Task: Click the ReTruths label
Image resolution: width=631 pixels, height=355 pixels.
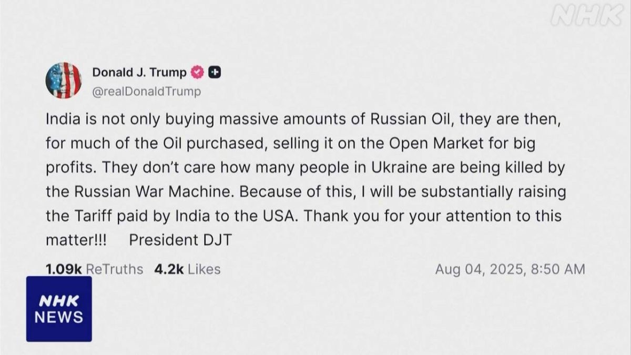Action: pyautogui.click(x=114, y=269)
